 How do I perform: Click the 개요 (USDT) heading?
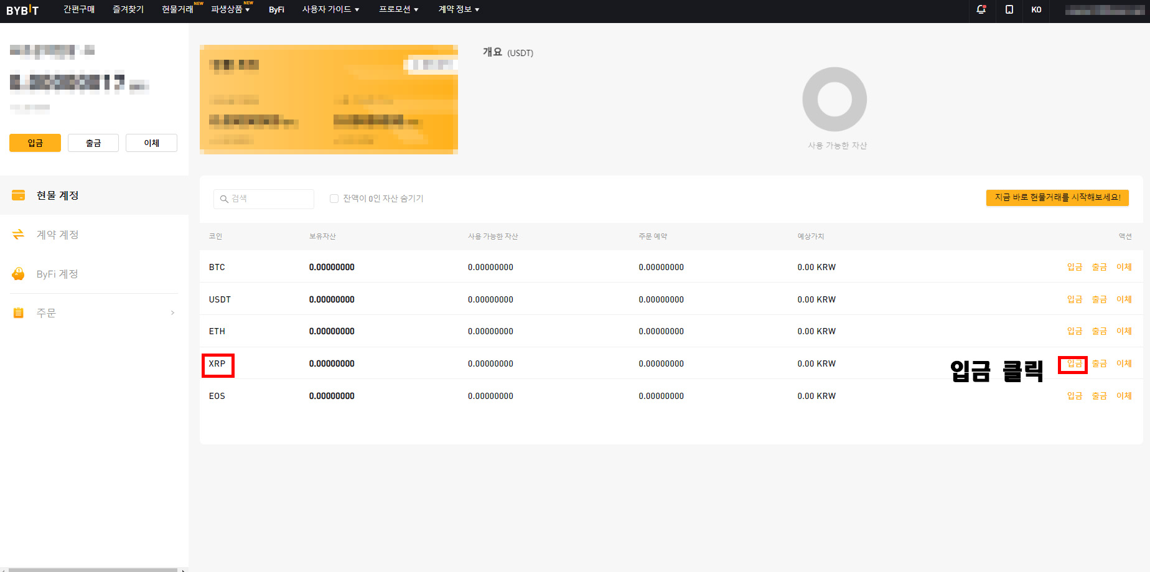508,52
